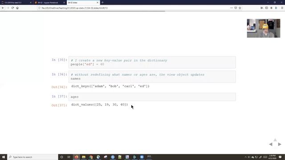The width and height of the screenshot is (285, 160).
Task: Navigate up with the faded up arrow
Action: point(275,140)
